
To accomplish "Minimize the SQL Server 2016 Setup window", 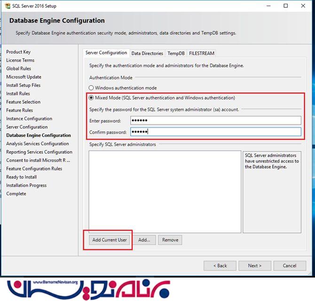I will click(x=265, y=6).
